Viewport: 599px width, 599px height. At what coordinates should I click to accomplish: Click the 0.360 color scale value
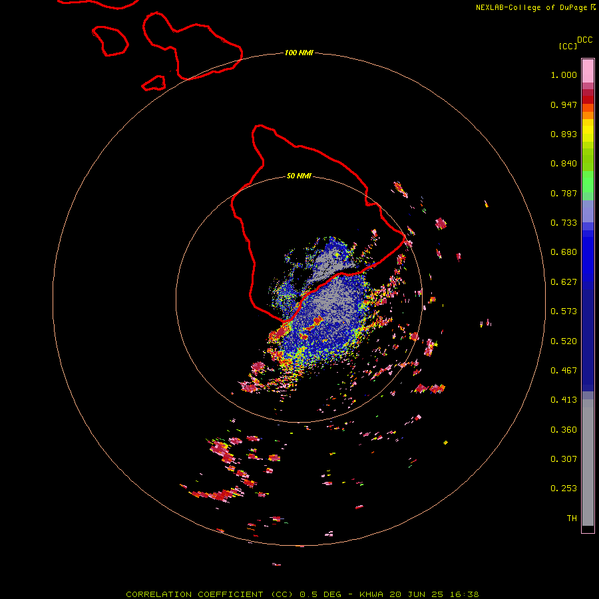pyautogui.click(x=564, y=430)
